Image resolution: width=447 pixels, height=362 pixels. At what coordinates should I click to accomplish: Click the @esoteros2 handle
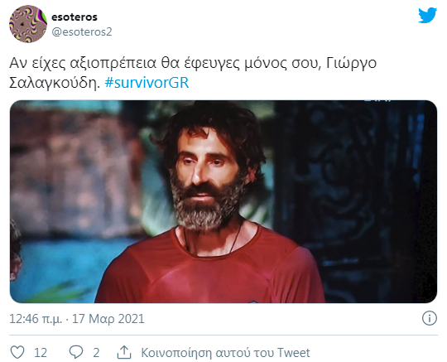tap(82, 31)
